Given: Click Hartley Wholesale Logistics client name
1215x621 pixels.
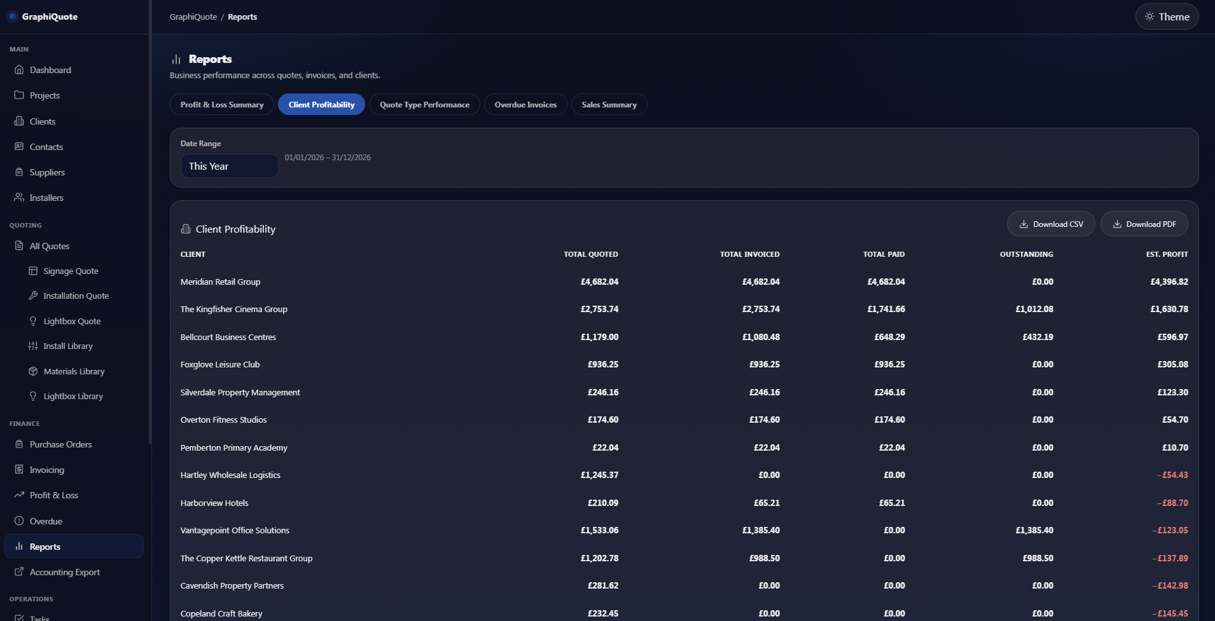Looking at the screenshot, I should coord(230,475).
